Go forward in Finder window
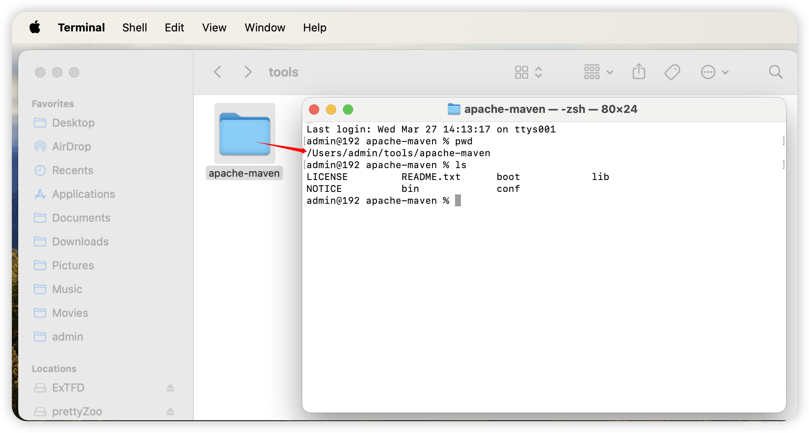 pos(248,72)
